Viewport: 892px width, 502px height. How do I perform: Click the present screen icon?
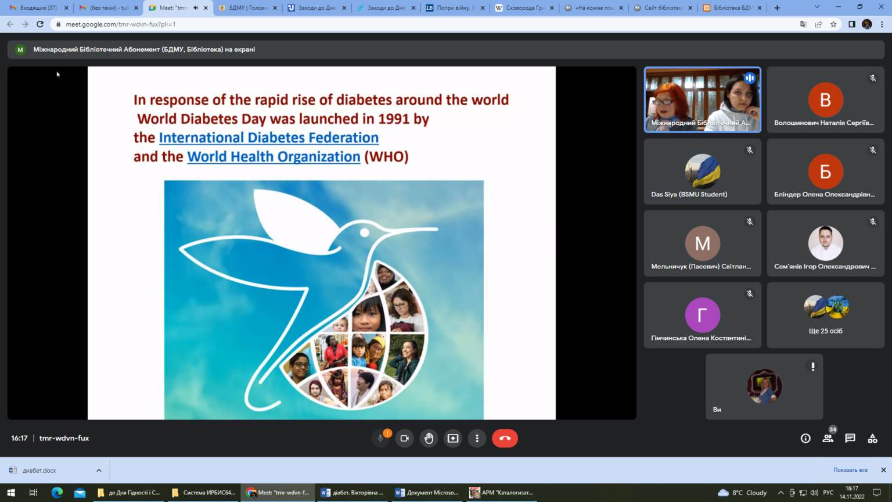point(453,438)
